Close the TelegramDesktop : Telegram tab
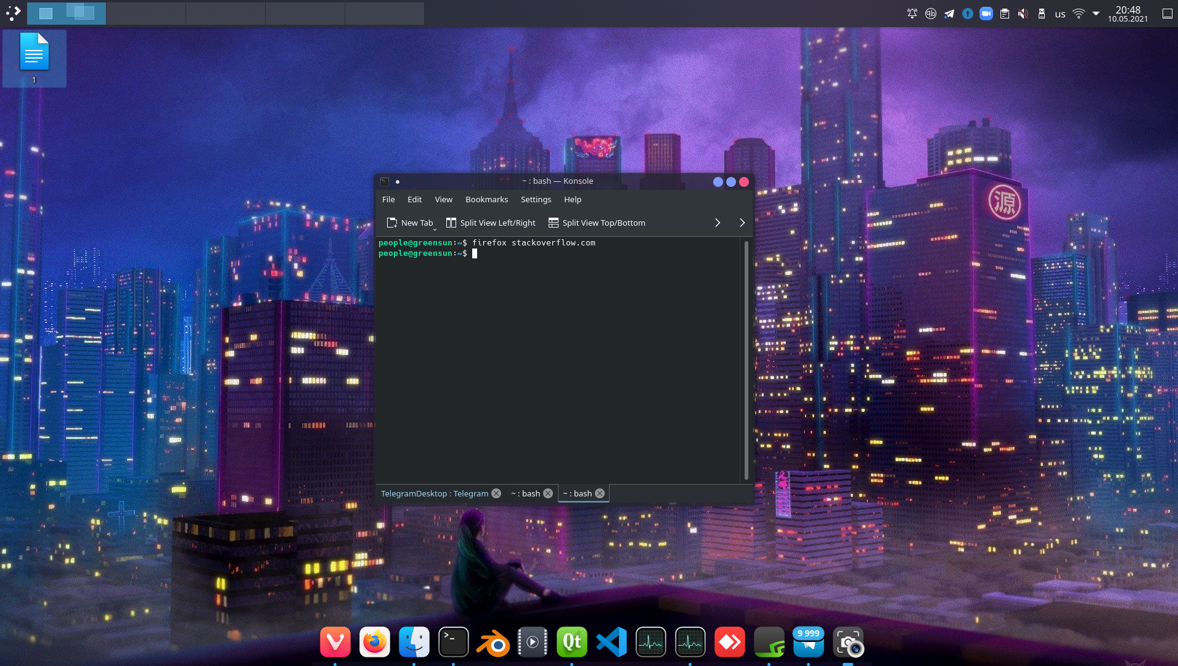This screenshot has height=666, width=1178. [496, 493]
